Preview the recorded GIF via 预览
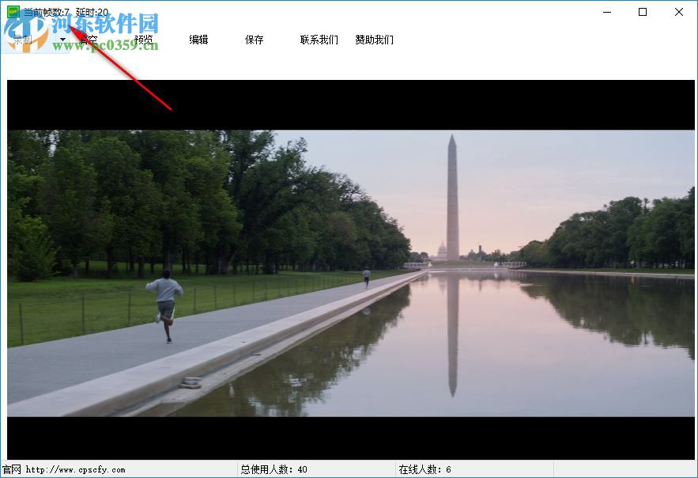 coord(143,39)
